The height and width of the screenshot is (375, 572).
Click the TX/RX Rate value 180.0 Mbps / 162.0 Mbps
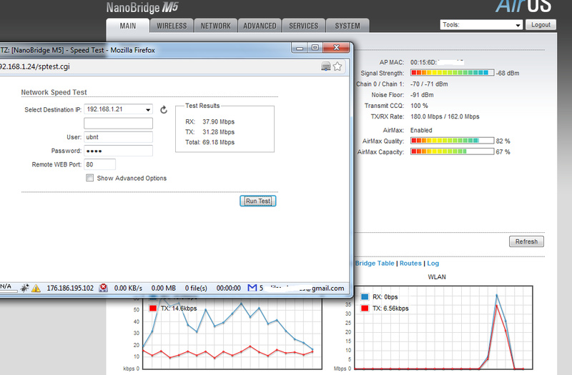pyautogui.click(x=445, y=116)
